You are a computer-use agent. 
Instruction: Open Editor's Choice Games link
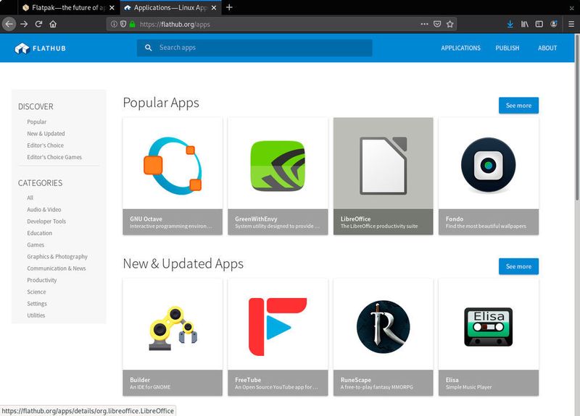[54, 157]
